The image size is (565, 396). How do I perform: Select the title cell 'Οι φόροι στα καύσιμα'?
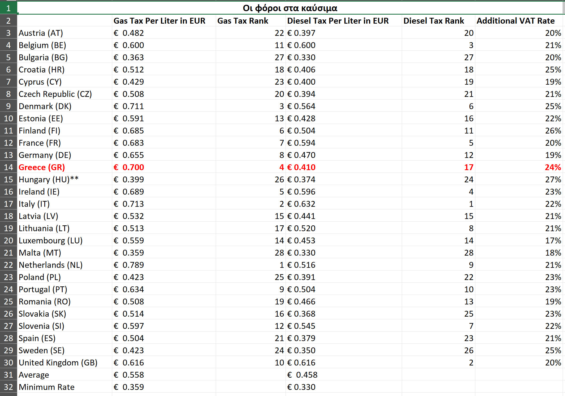pyautogui.click(x=290, y=8)
